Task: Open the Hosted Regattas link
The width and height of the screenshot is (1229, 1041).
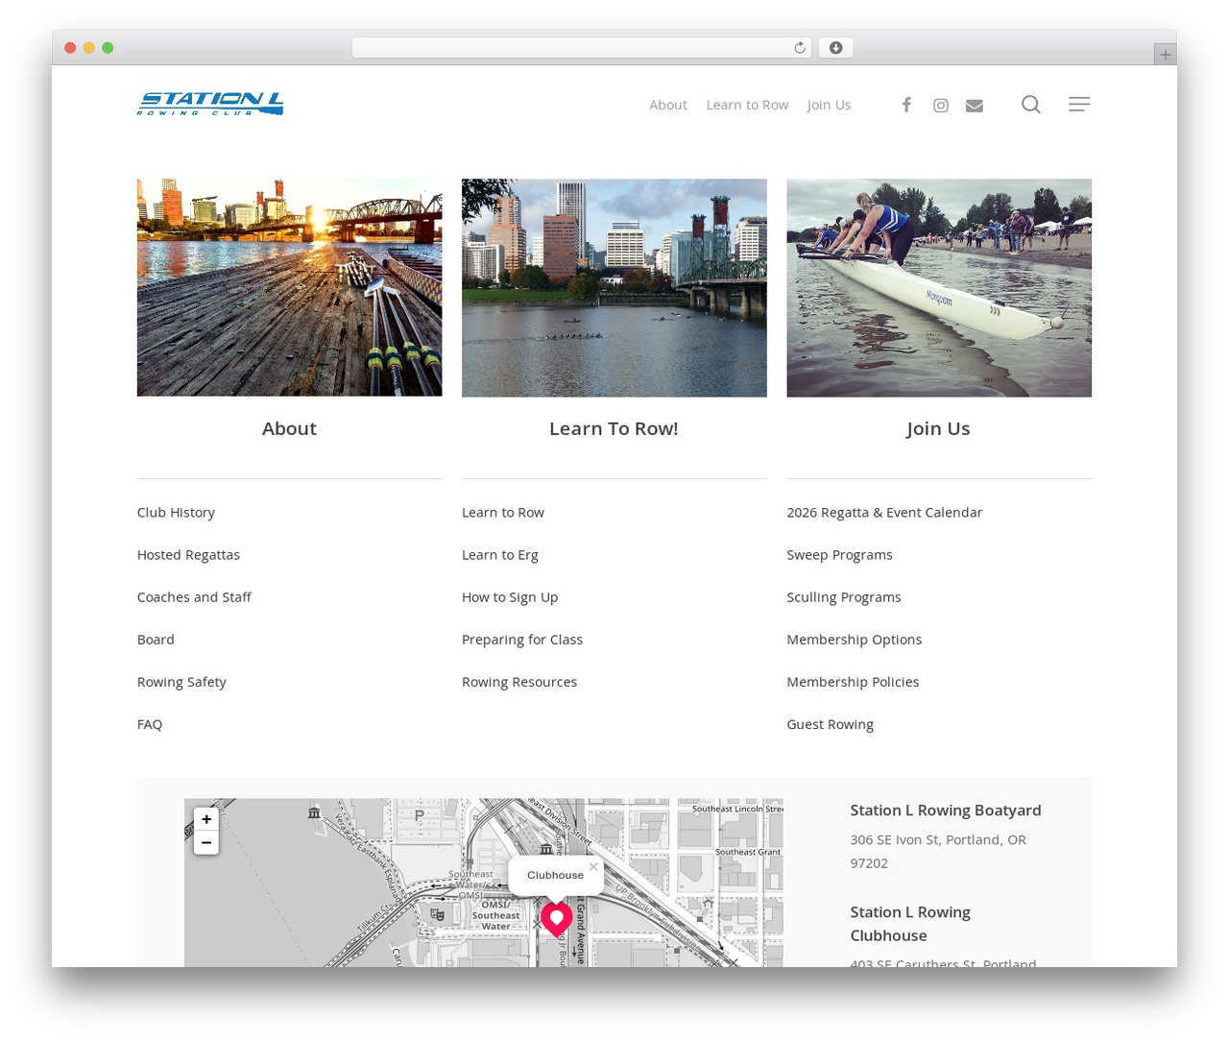Action: (188, 555)
